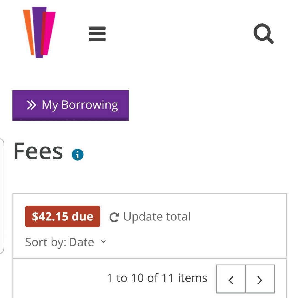
Task: Click the 'Sort by:' label text
Action: (x=46, y=242)
